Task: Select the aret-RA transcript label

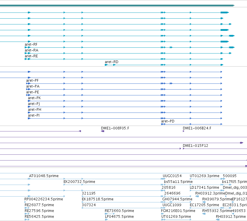Action: 32,50
